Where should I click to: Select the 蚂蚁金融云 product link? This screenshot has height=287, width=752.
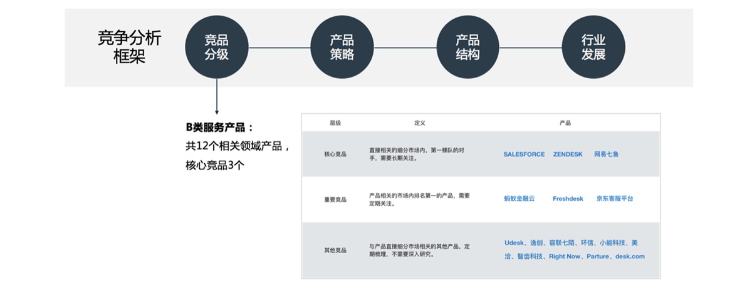click(x=519, y=199)
